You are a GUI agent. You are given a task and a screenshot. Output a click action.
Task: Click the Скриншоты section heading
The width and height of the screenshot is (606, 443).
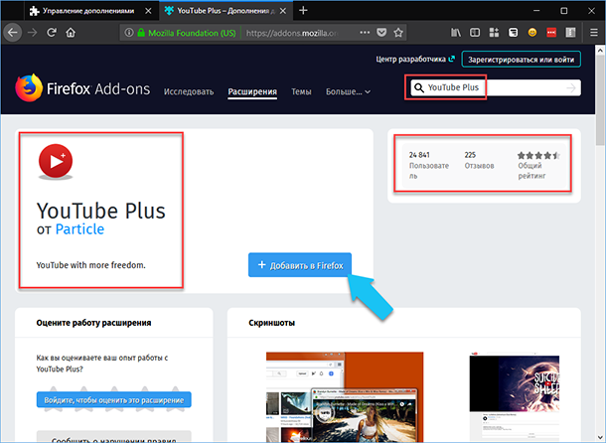pyautogui.click(x=271, y=323)
